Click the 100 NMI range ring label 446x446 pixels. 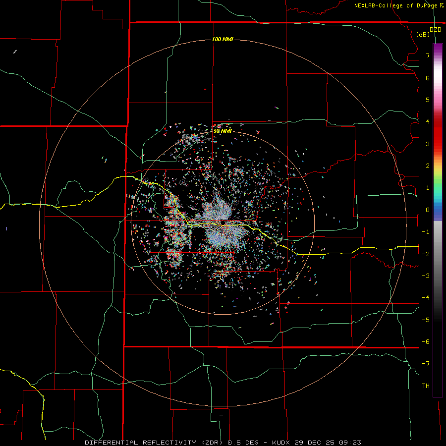223,39
